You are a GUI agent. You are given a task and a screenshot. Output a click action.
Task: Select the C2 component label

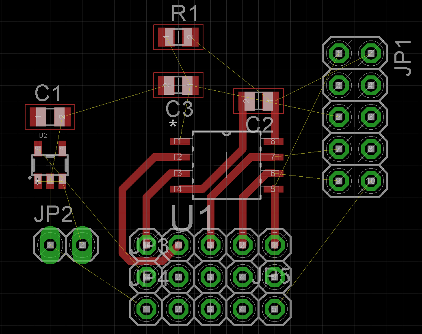(260, 125)
